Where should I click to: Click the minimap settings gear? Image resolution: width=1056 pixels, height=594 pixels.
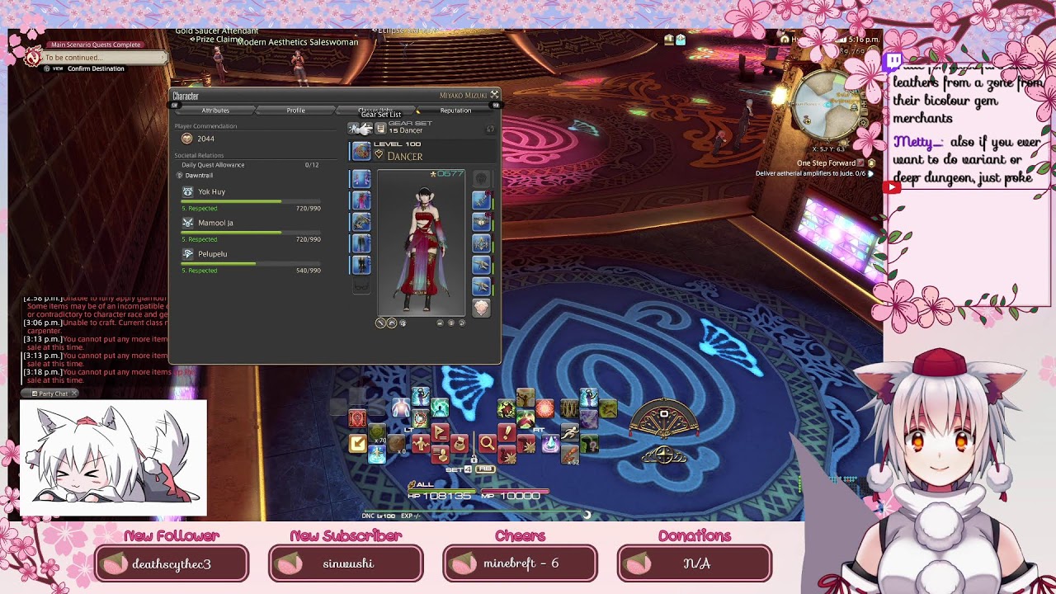coord(864,123)
